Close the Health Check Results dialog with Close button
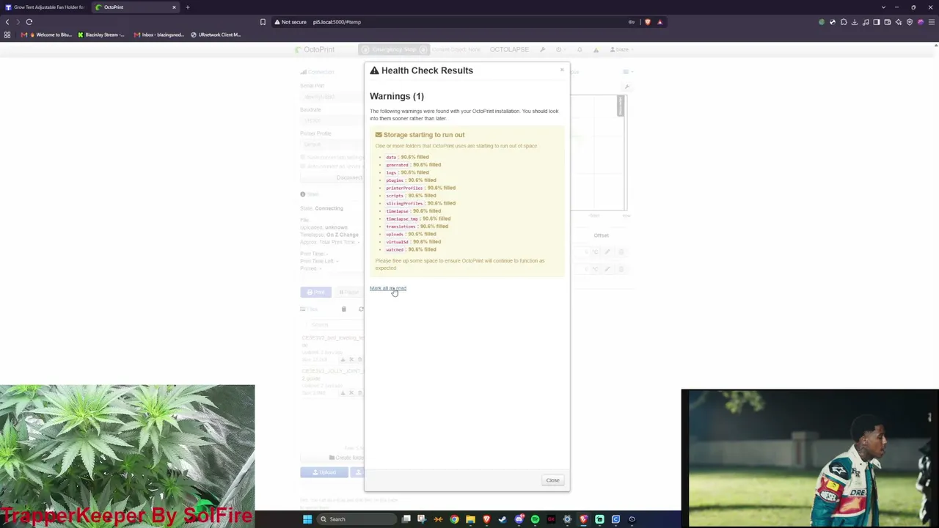This screenshot has height=528, width=939. pos(552,480)
